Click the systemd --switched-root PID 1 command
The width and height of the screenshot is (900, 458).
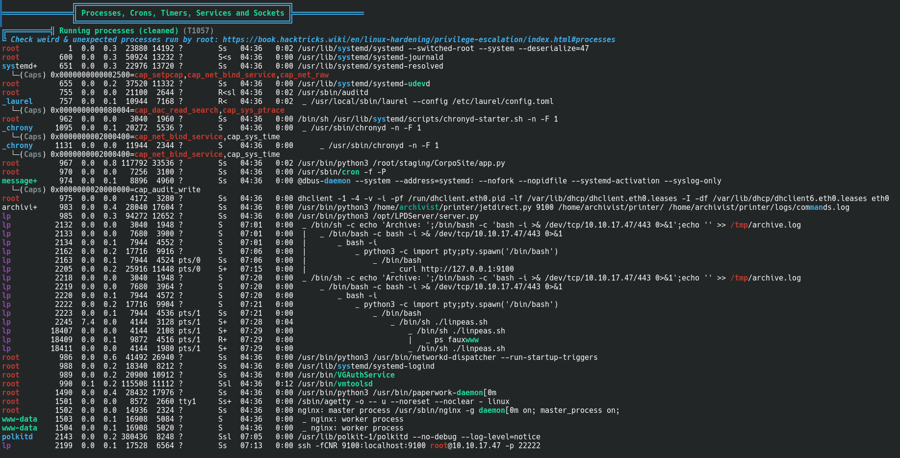pyautogui.click(x=443, y=49)
